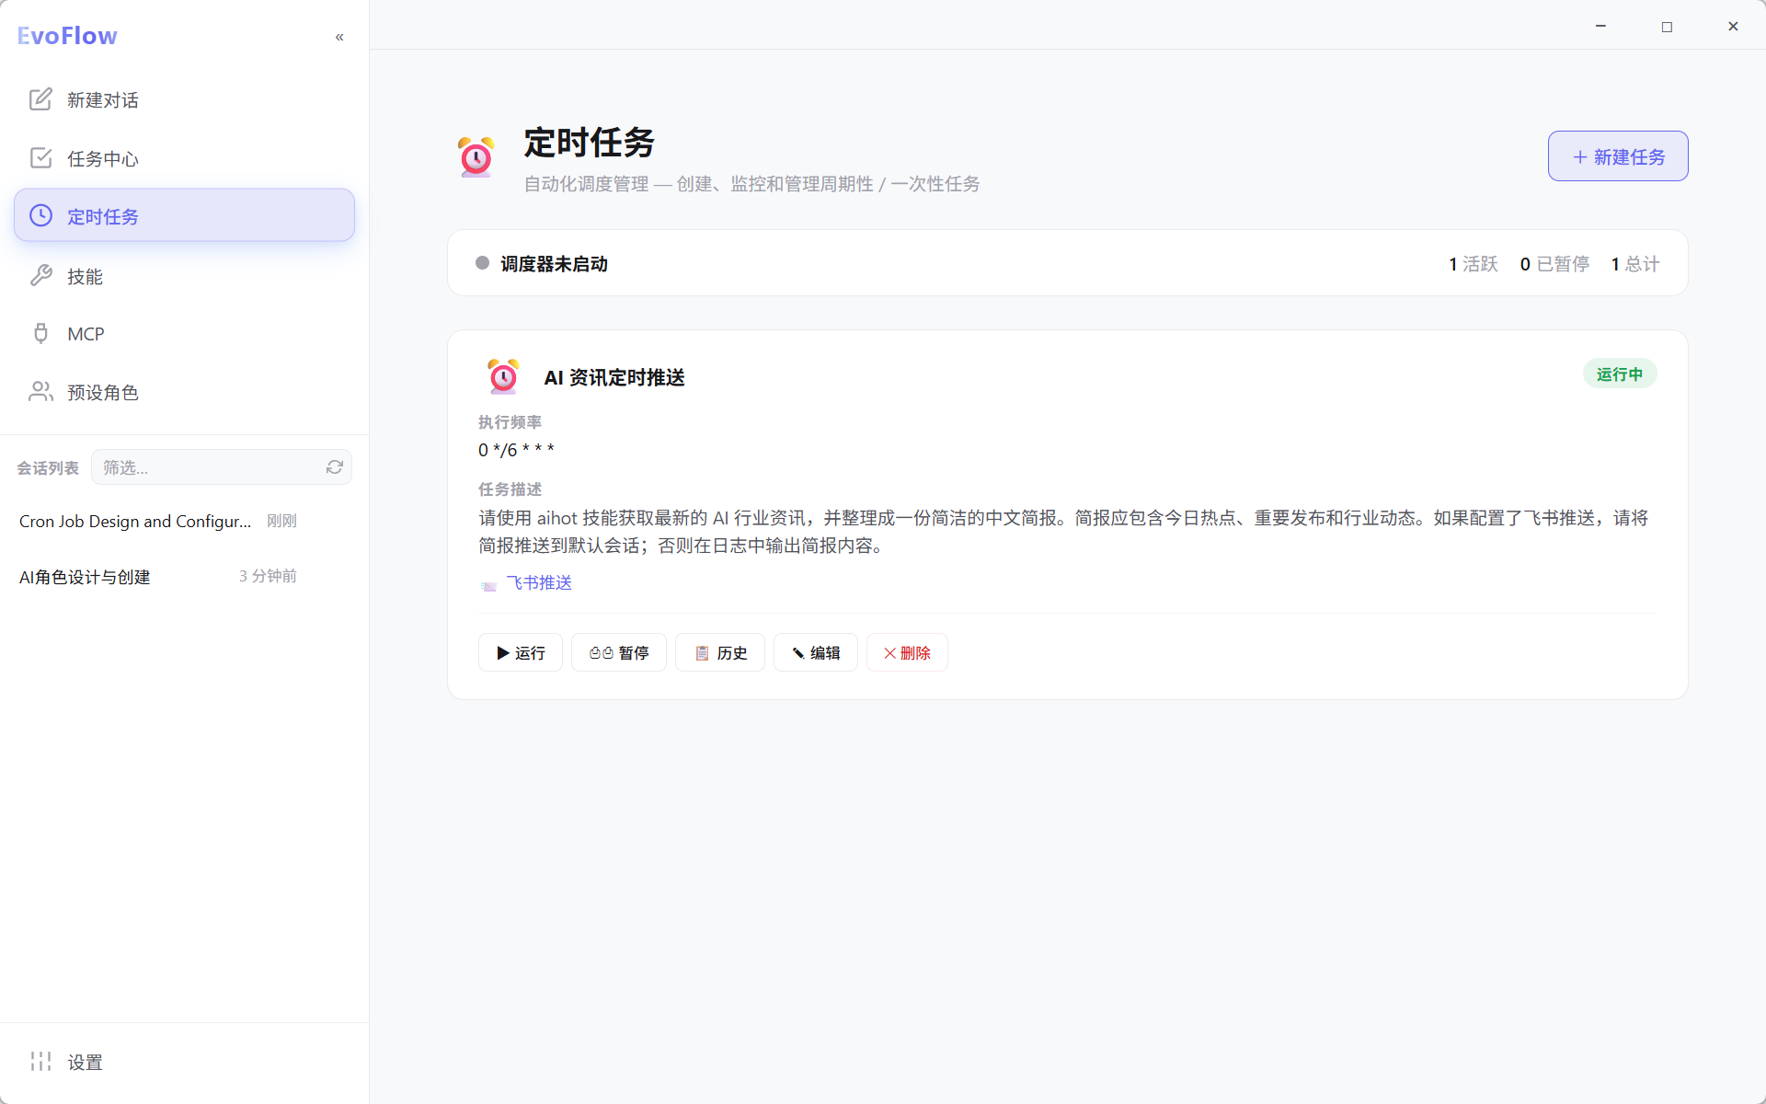
Task: Pause the task with 暂停 button
Action: pos(619,652)
